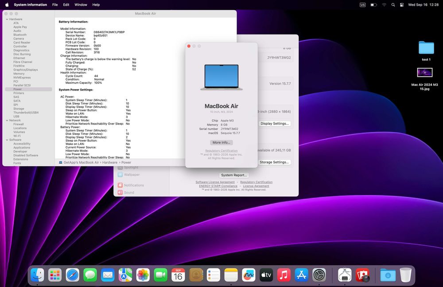Open Photos app in the Dock

143,275
